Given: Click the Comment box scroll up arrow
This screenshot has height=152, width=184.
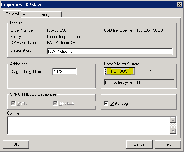Looking at the screenshot, I should coord(173,120).
